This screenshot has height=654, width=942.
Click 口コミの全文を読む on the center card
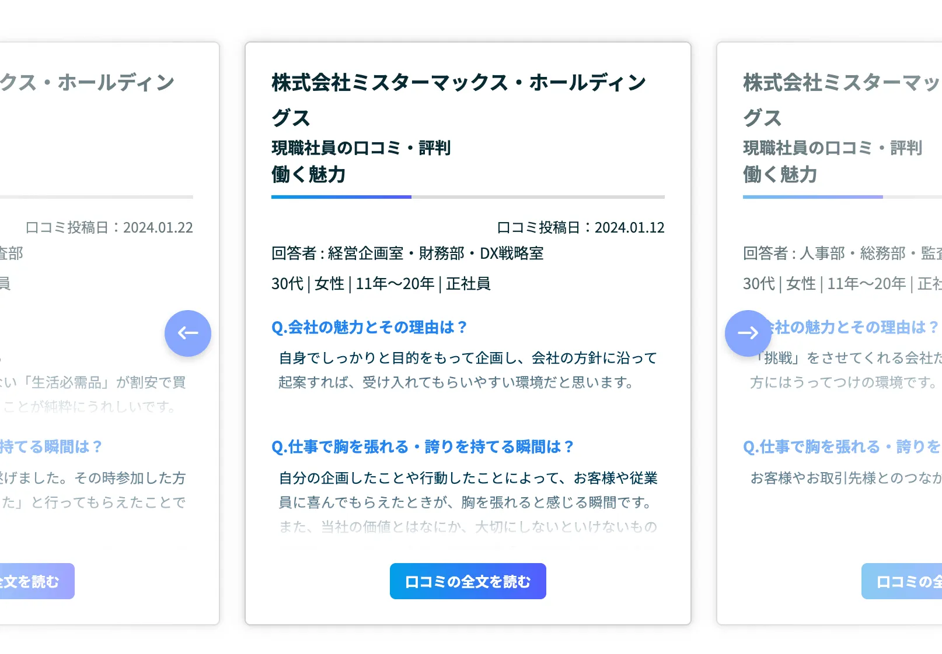(467, 581)
